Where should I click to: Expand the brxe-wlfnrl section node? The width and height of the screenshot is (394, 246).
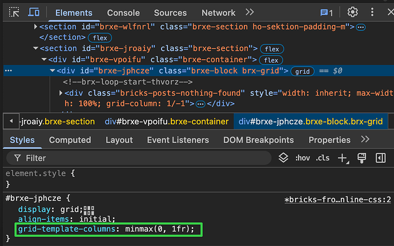(35, 27)
